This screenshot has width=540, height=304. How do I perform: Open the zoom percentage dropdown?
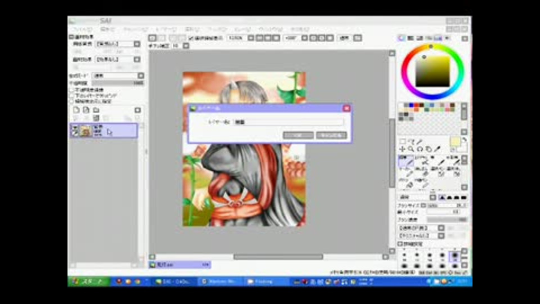coord(251,38)
